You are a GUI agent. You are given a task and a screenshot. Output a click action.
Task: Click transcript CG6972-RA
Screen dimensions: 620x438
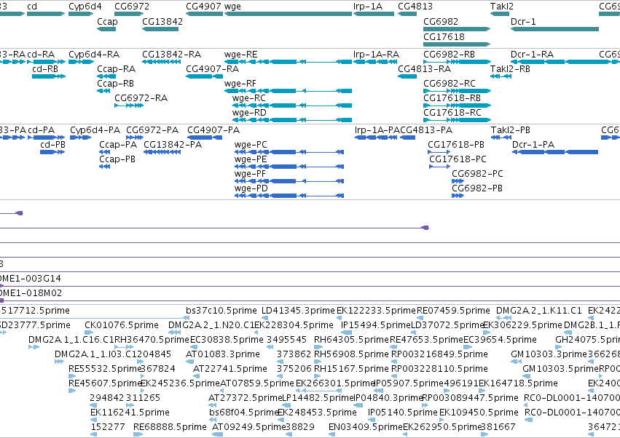(x=141, y=98)
